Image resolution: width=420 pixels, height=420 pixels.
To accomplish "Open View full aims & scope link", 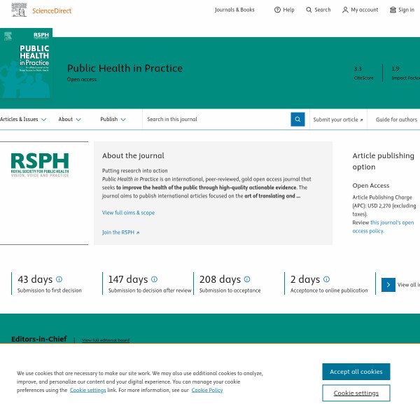I will 128,213.
